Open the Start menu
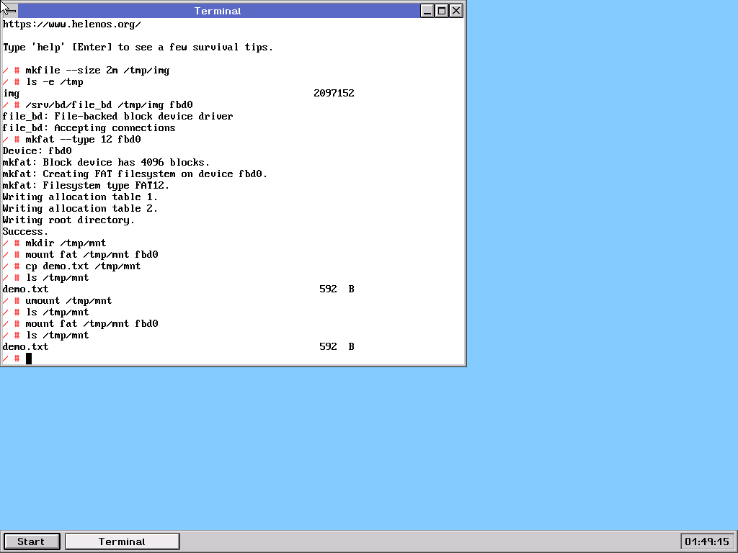The height and width of the screenshot is (553, 738). (32, 541)
